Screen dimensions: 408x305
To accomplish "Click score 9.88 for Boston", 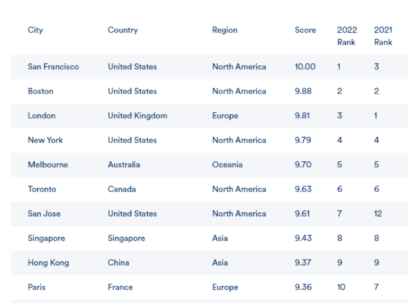I will [303, 91].
